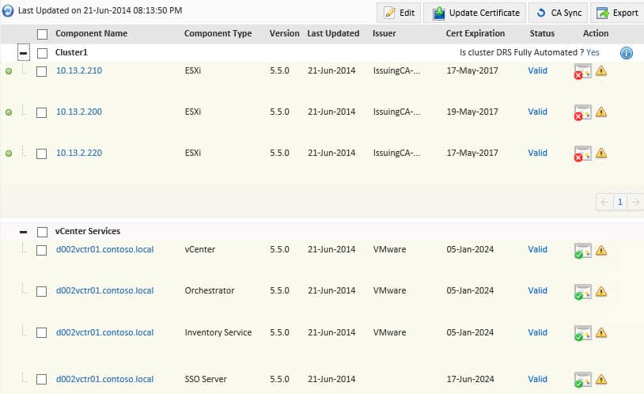Click warning icon in Orchestrator row

601,291
